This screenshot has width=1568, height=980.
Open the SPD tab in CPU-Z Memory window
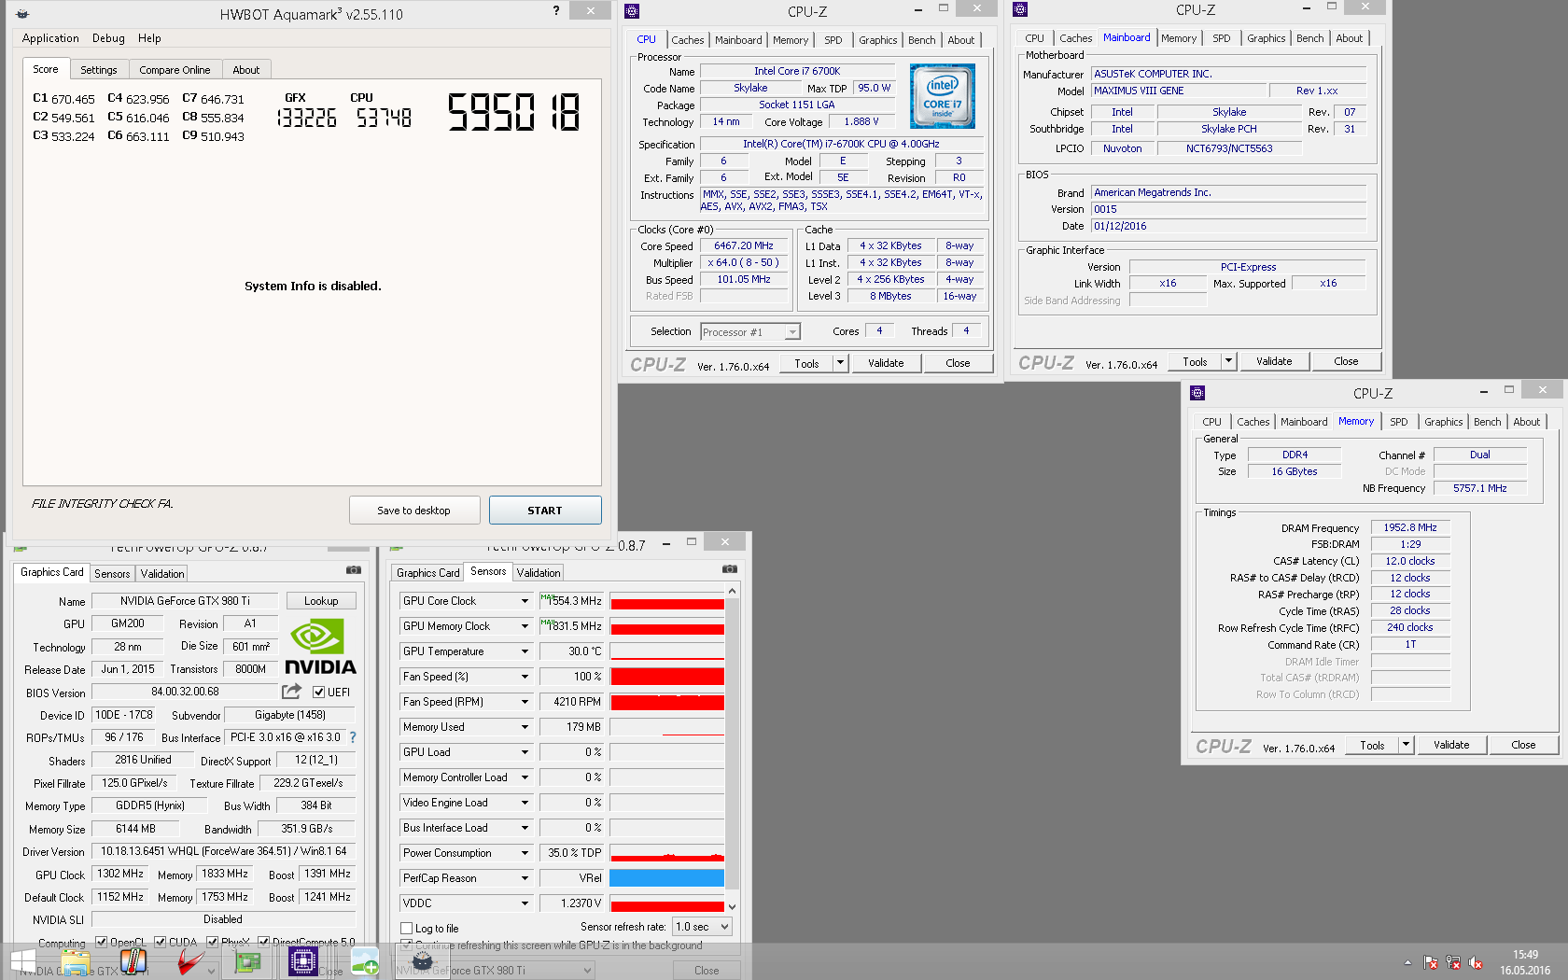pyautogui.click(x=1399, y=422)
